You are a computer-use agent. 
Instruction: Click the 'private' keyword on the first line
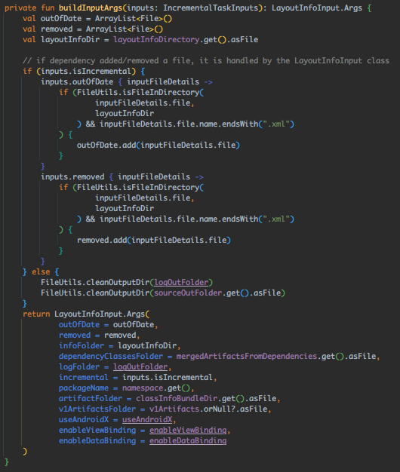click(20, 8)
